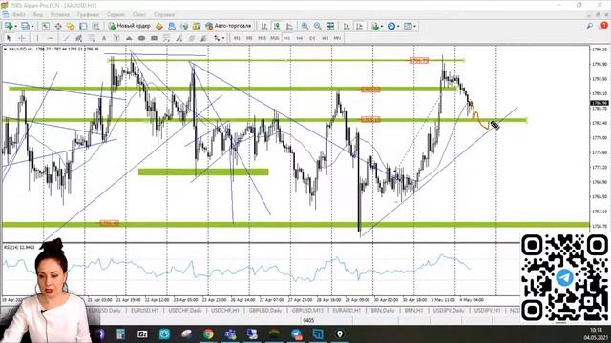Open MetaEditor yellow diamond icon

(x=159, y=26)
